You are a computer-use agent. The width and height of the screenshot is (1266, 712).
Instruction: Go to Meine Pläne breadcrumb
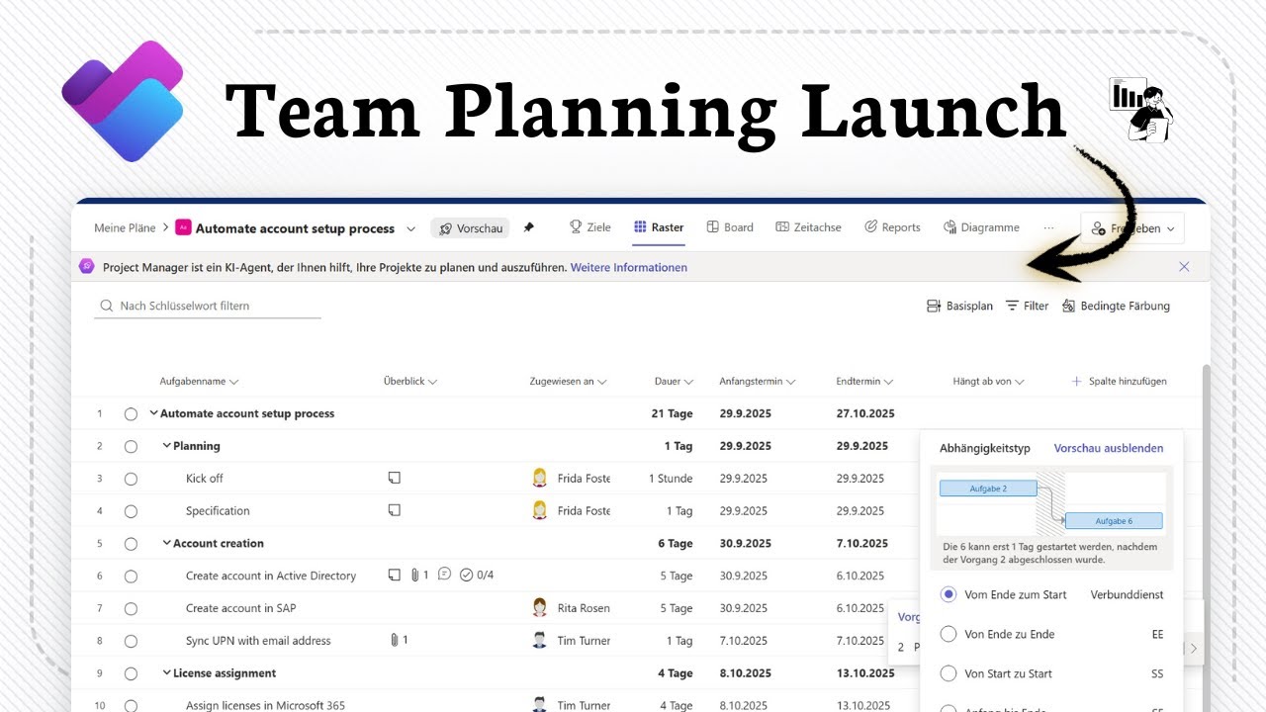[125, 228]
